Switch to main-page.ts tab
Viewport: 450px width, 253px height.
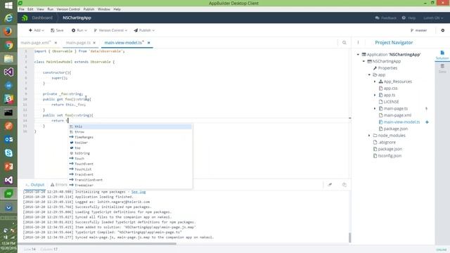click(x=78, y=42)
